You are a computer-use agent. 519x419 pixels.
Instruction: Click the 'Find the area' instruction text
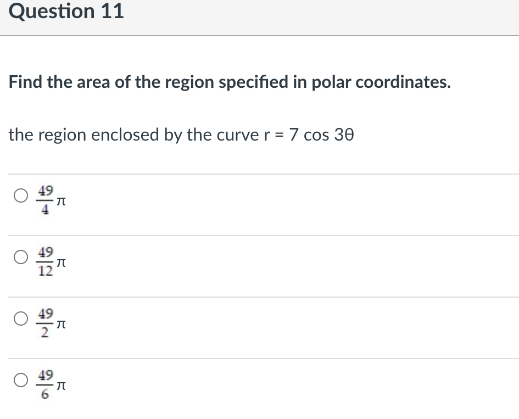tap(230, 82)
